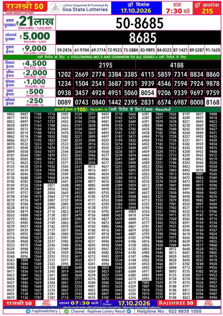This screenshot has width=223, height=316.
Task: Click the red 'राजश्री 50' logo at top
Action: (25, 7)
